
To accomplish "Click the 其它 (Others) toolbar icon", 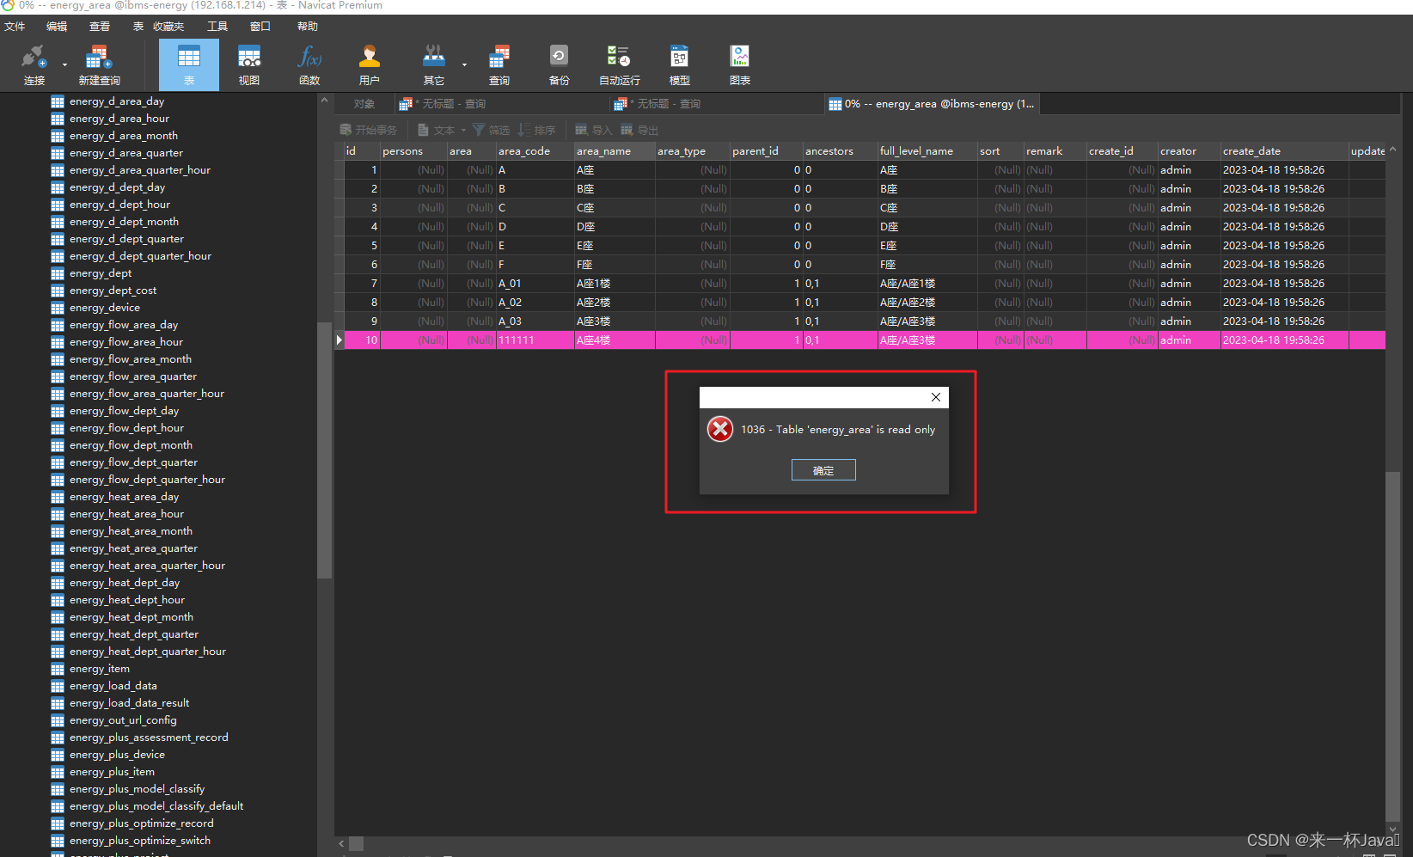I will click(434, 64).
